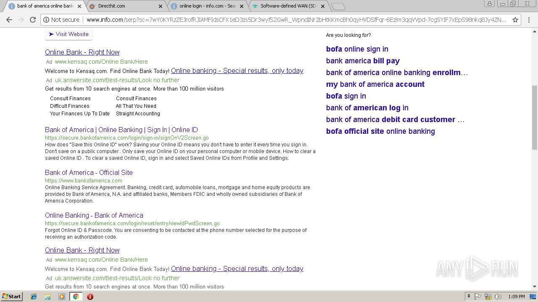Open first 'Online banking - Special results, only today' link
Screen dimensions: 538x302
(x=237, y=70)
